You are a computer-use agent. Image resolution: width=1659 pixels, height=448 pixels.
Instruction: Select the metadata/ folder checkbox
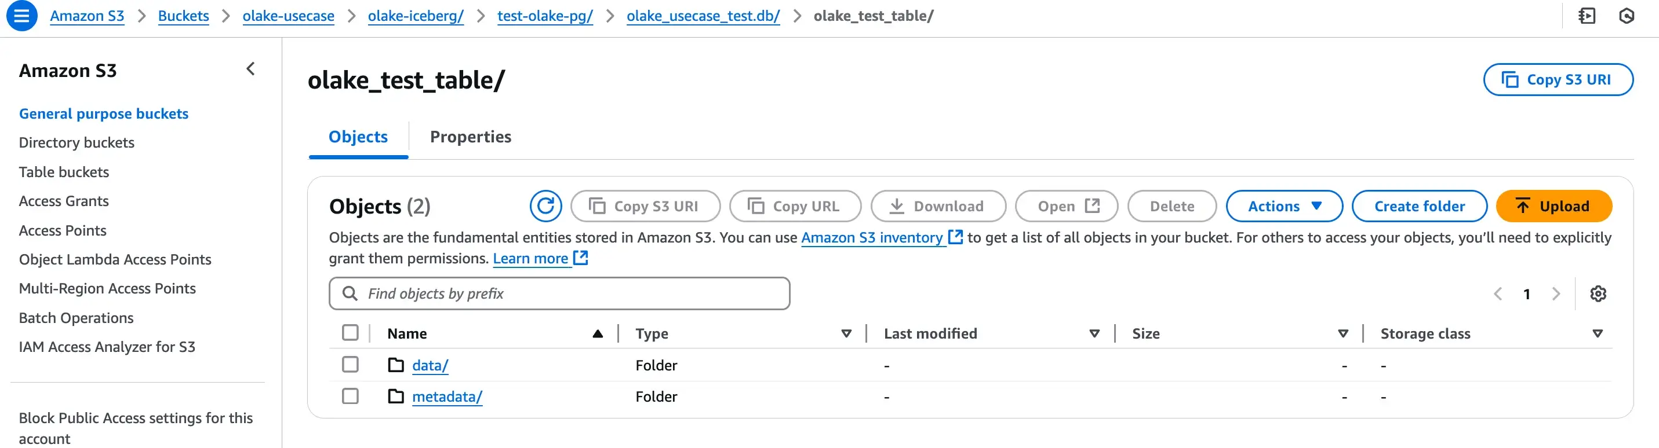tap(350, 396)
